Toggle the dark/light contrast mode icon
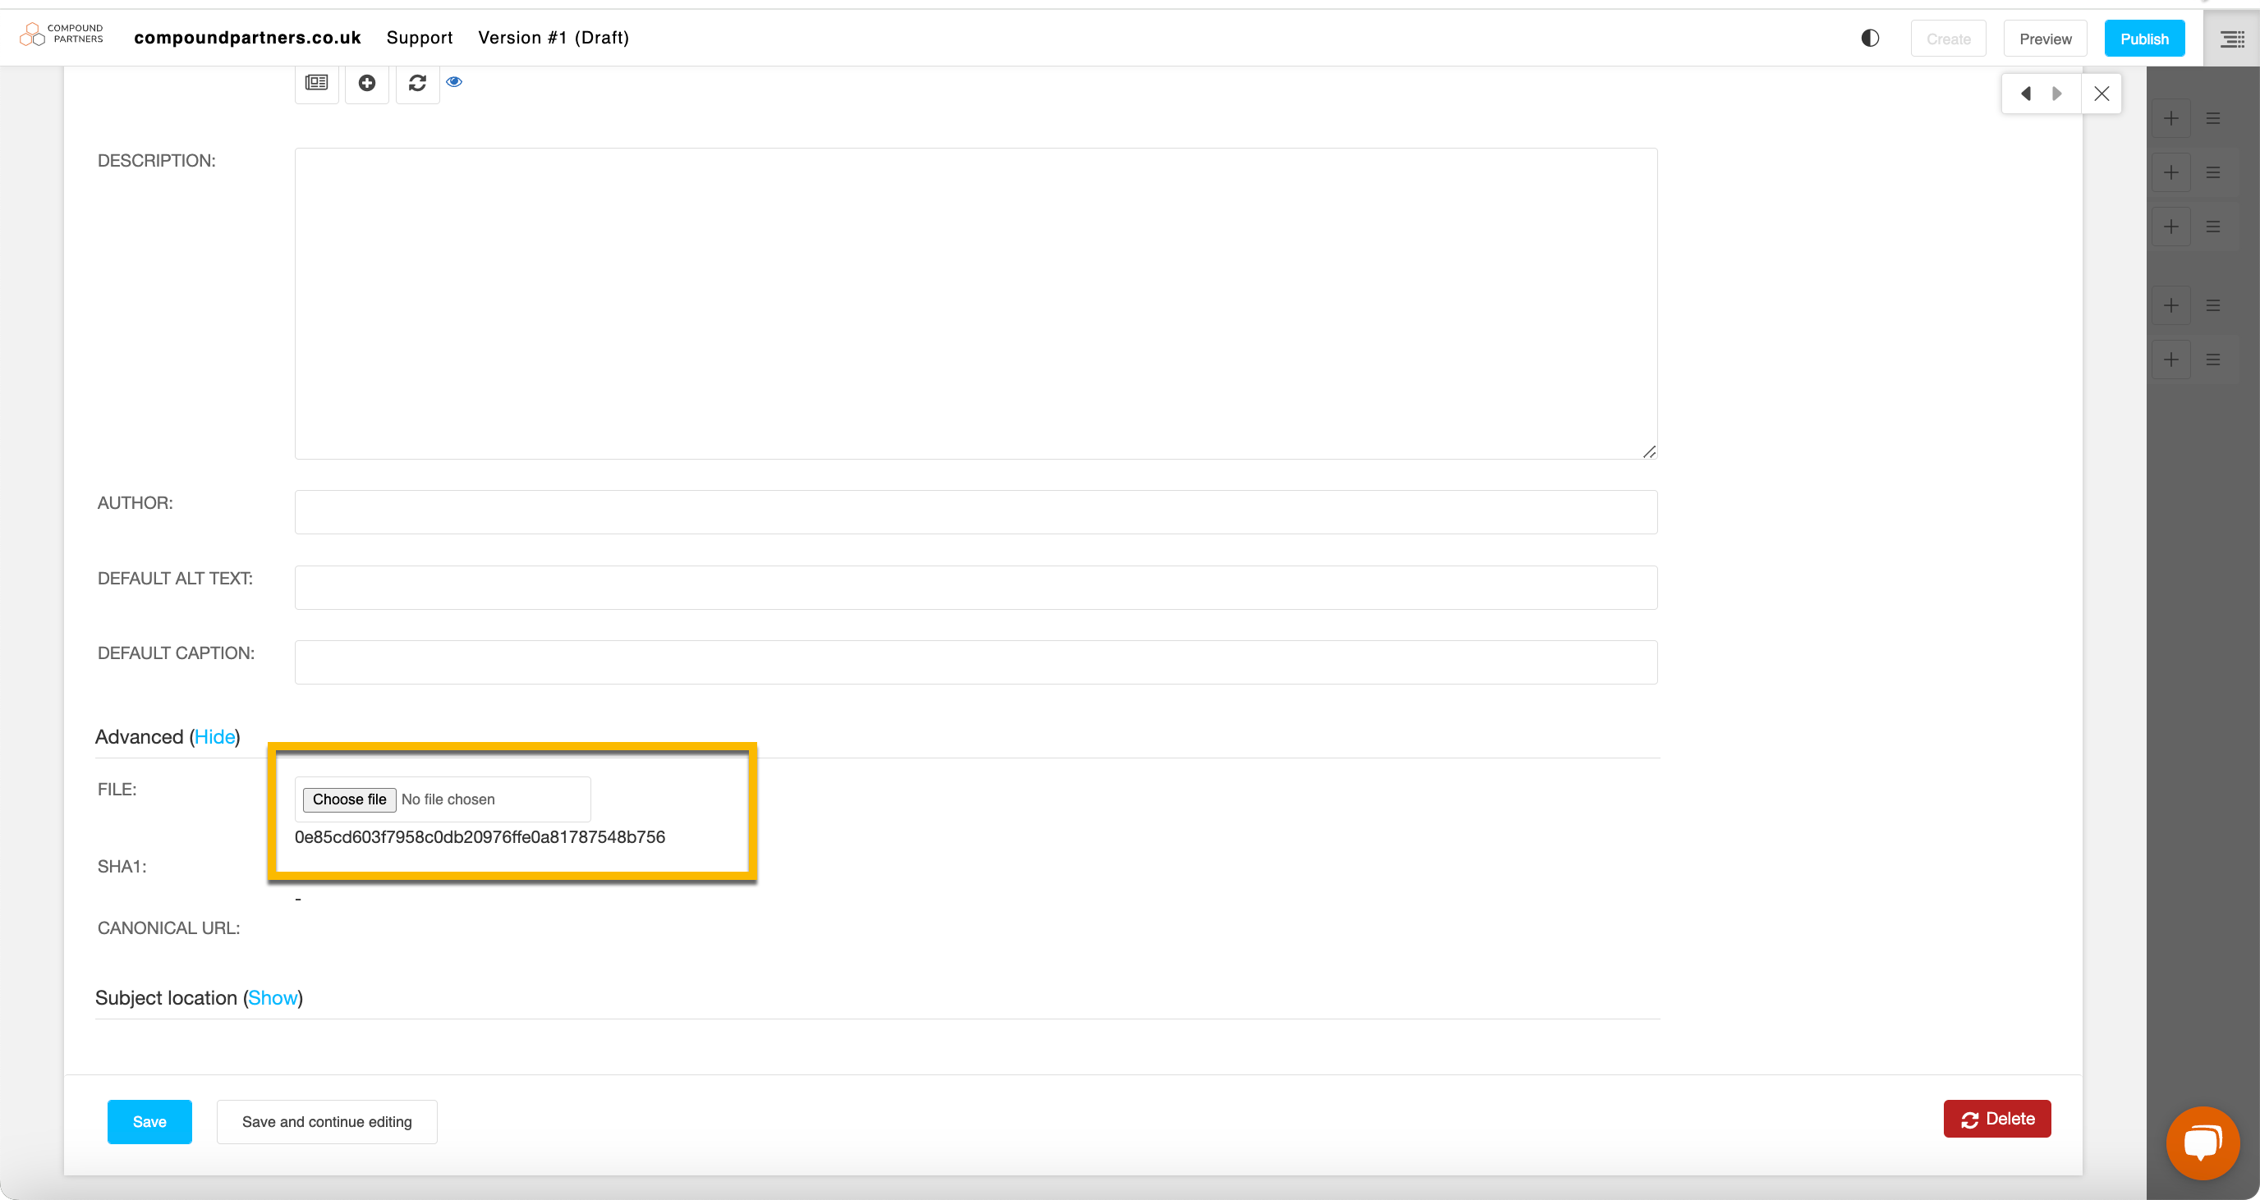 point(1870,38)
